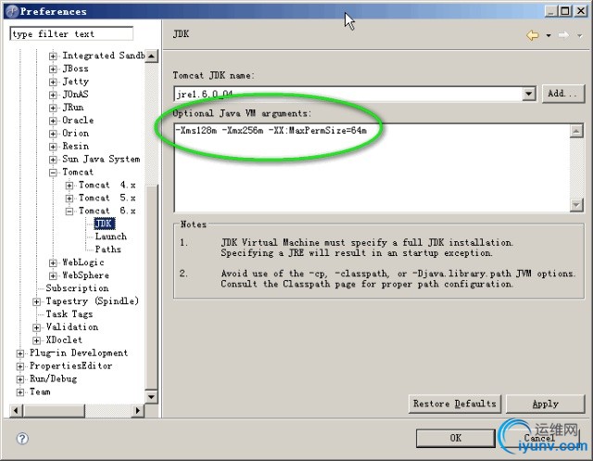Open the help question mark icon
The image size is (593, 461).
22,439
